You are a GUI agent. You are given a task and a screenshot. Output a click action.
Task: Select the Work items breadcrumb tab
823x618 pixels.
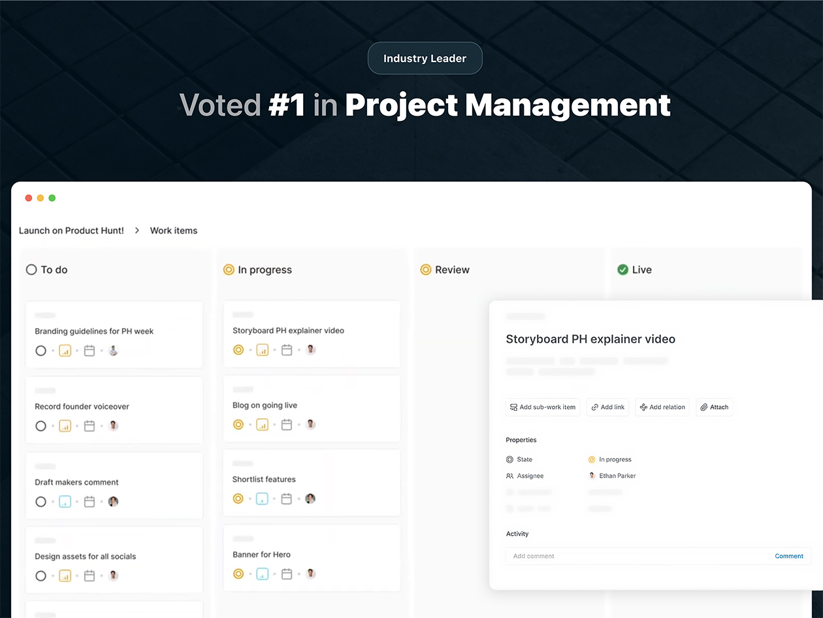pos(173,231)
